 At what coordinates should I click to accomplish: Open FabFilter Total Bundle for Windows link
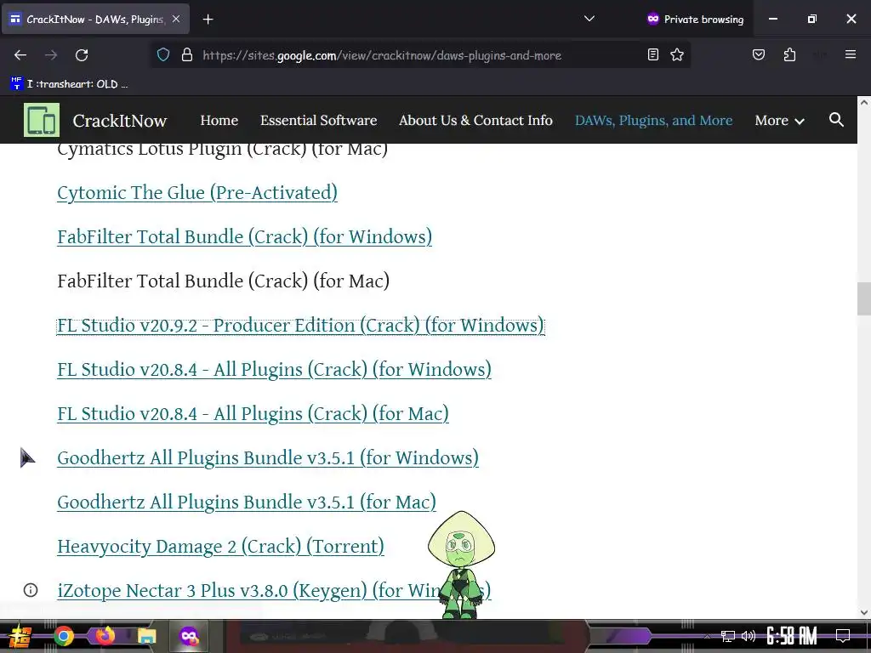click(x=244, y=237)
